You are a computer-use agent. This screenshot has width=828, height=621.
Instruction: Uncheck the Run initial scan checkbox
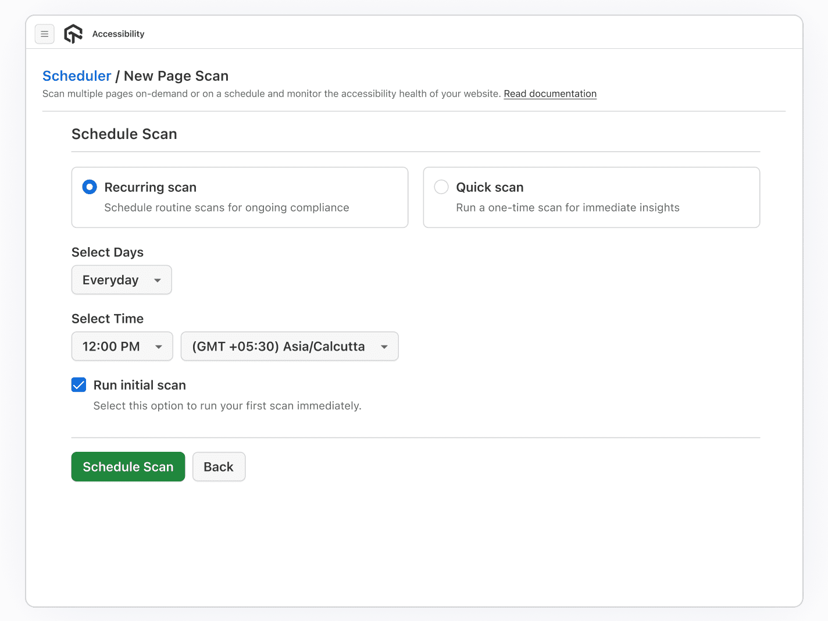point(79,385)
